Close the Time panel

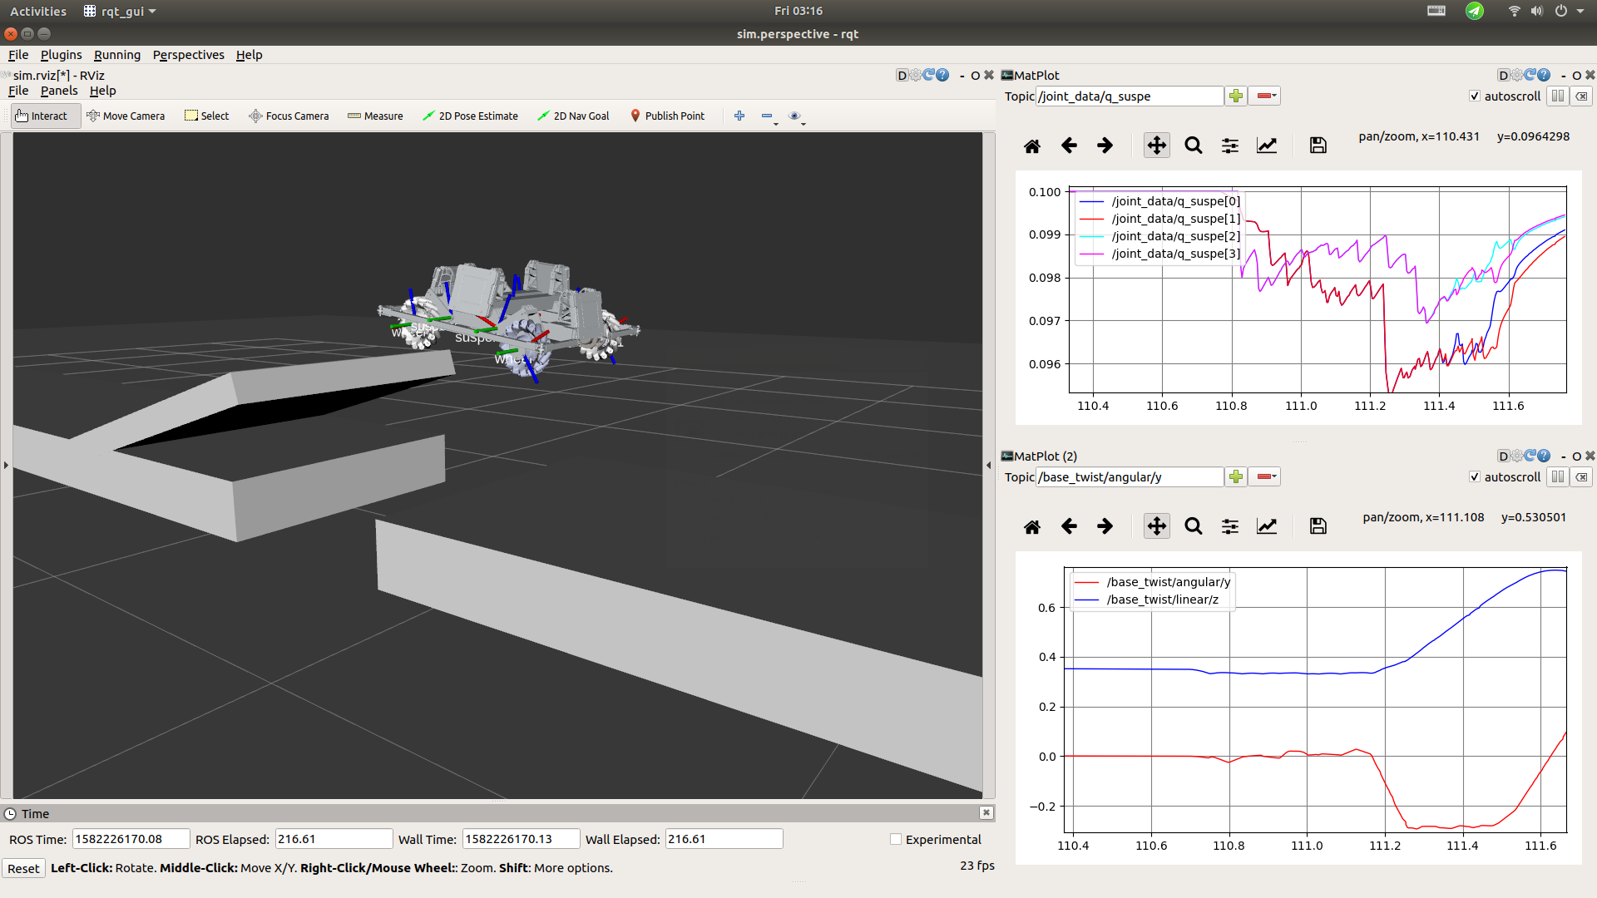click(986, 813)
